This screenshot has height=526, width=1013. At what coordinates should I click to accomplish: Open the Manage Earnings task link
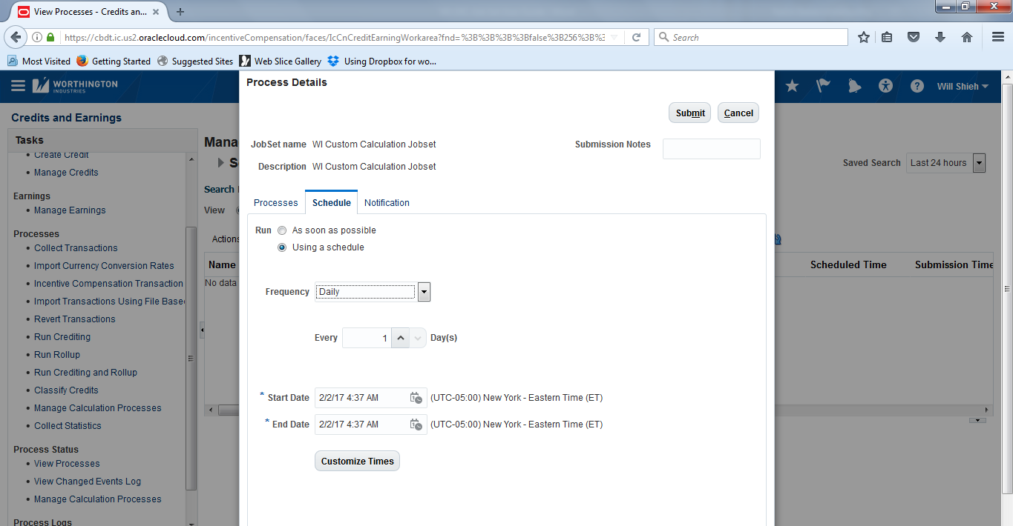[70, 210]
